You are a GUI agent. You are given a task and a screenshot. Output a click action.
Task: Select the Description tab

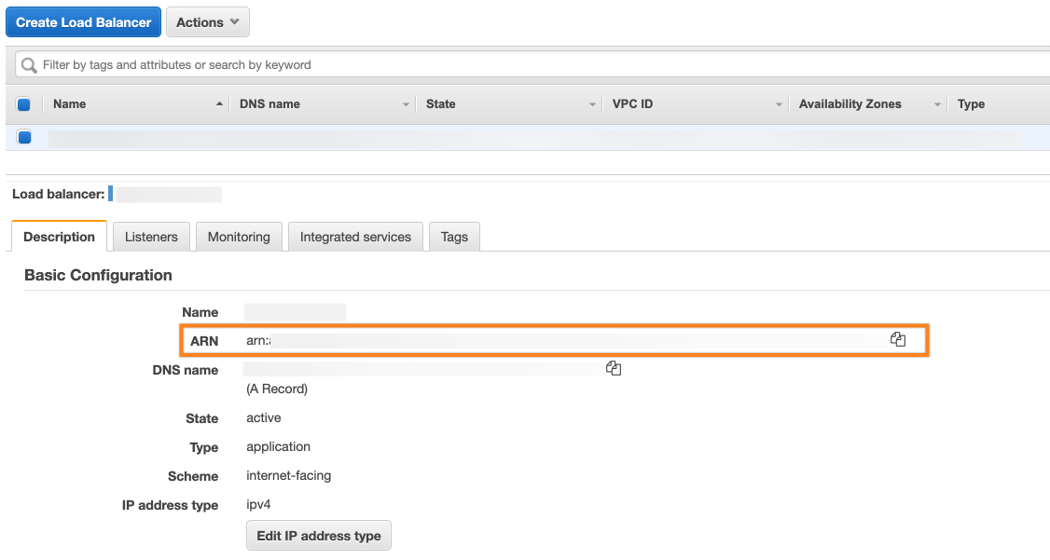[59, 237]
